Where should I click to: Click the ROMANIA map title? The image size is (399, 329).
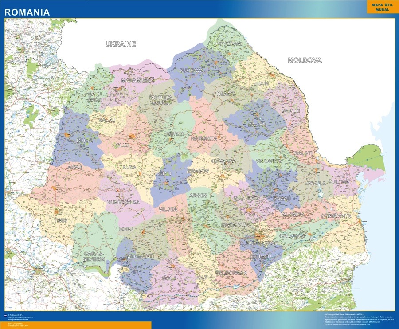27,12
